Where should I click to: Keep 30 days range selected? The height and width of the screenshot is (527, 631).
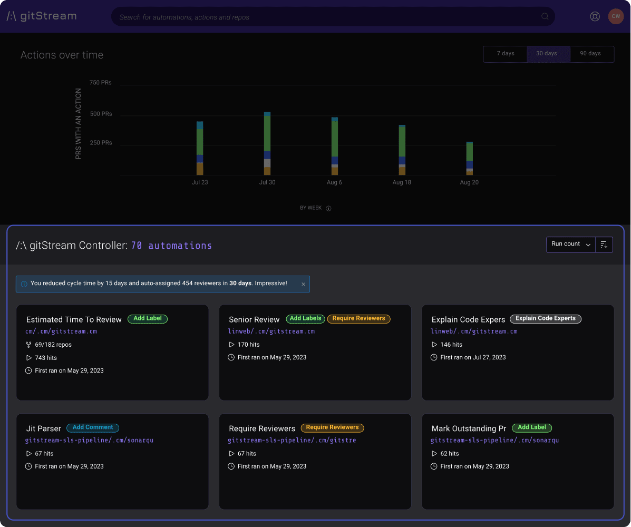coord(547,53)
